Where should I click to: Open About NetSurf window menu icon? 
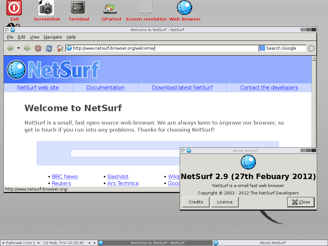pos(183,151)
